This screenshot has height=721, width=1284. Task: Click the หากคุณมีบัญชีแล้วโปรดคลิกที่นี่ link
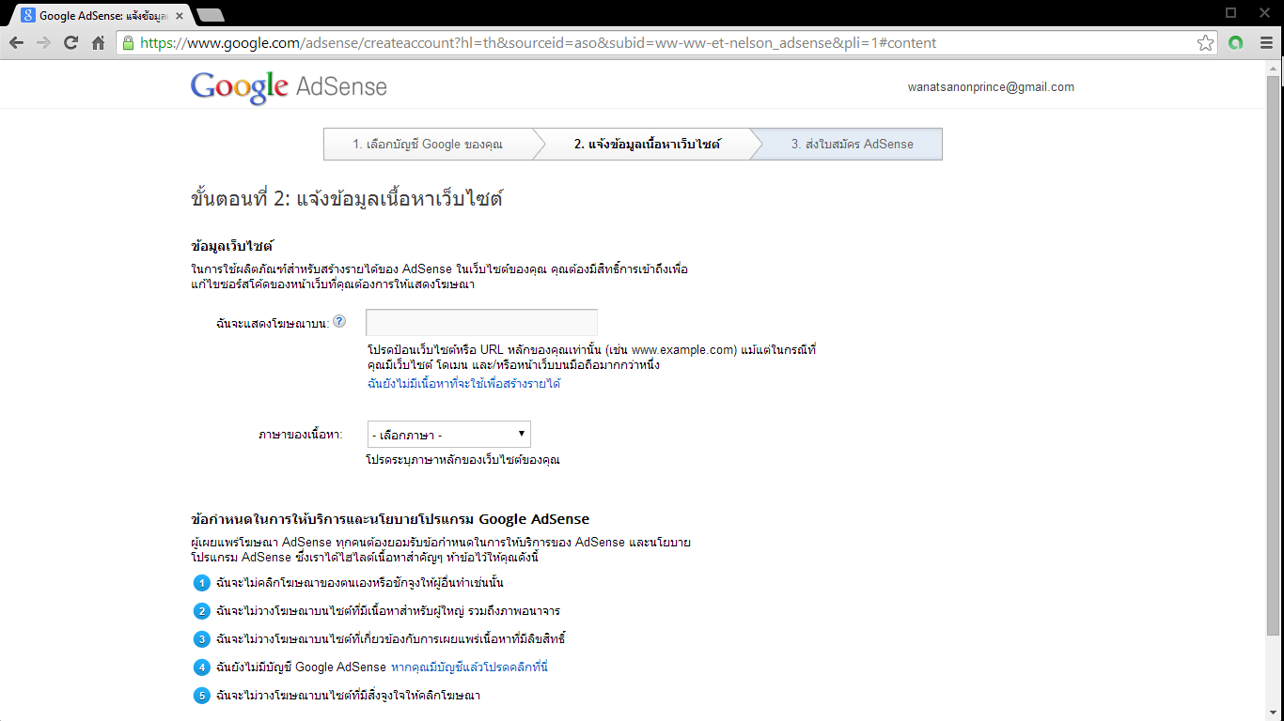[469, 667]
